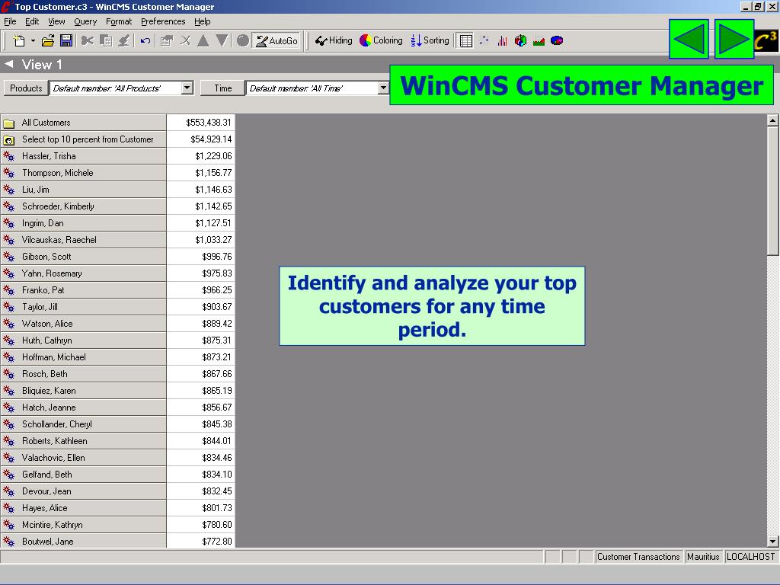Open the File menu

(10, 21)
